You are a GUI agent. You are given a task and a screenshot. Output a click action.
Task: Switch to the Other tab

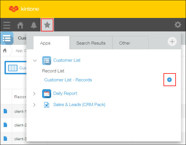tap(124, 43)
